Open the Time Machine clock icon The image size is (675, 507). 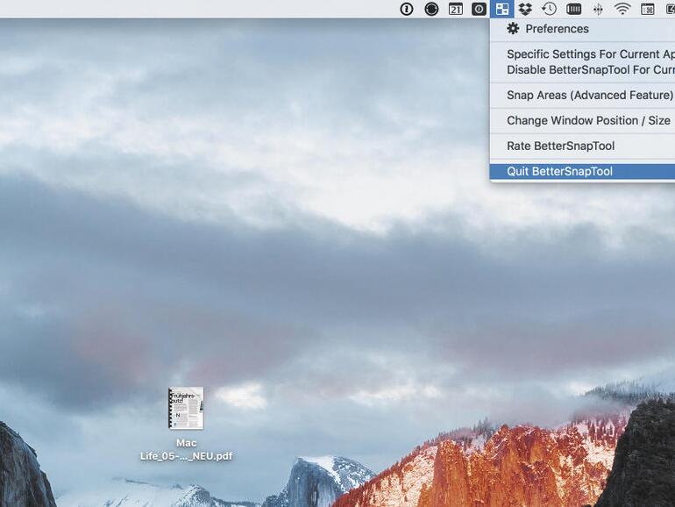click(x=549, y=9)
